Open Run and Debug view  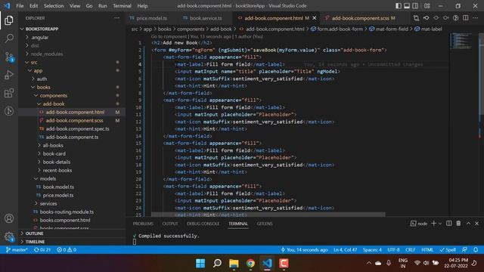pyautogui.click(x=9, y=75)
